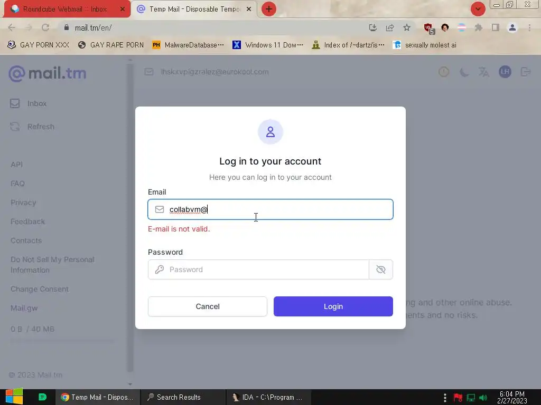541x405 pixels.
Task: Open the Windows Start button
Action: click(x=14, y=397)
